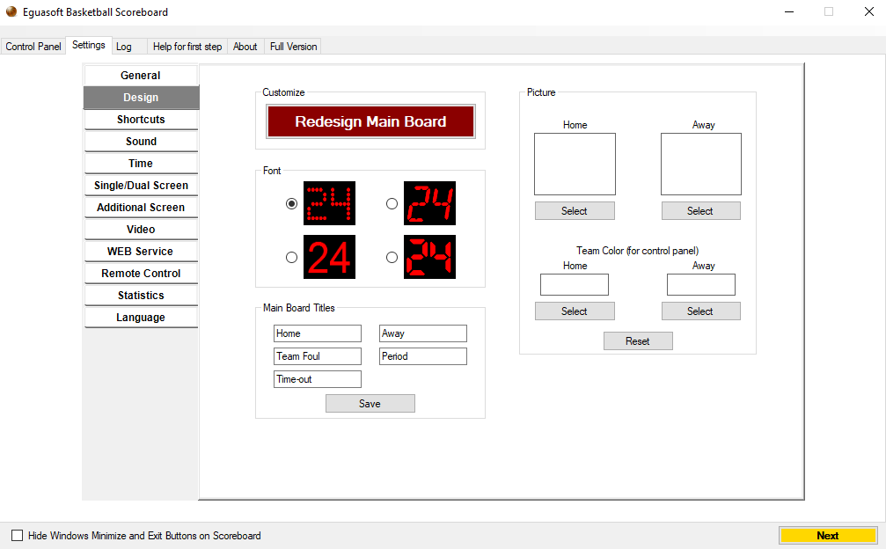Viewport: 886px width, 549px height.
Task: Select the General settings section
Action: tap(141, 75)
